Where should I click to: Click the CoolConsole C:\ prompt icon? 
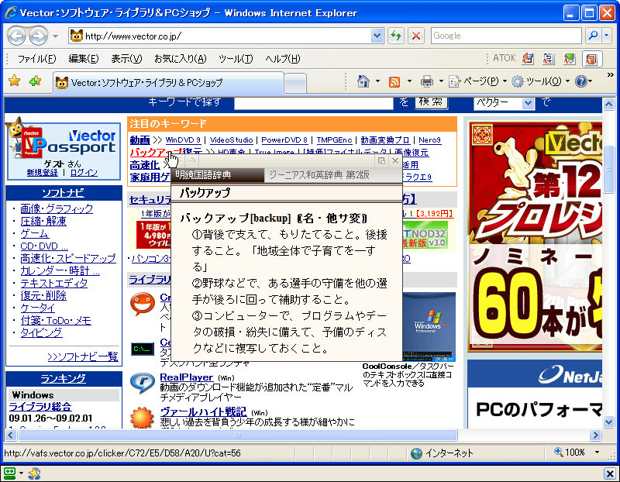[143, 349]
